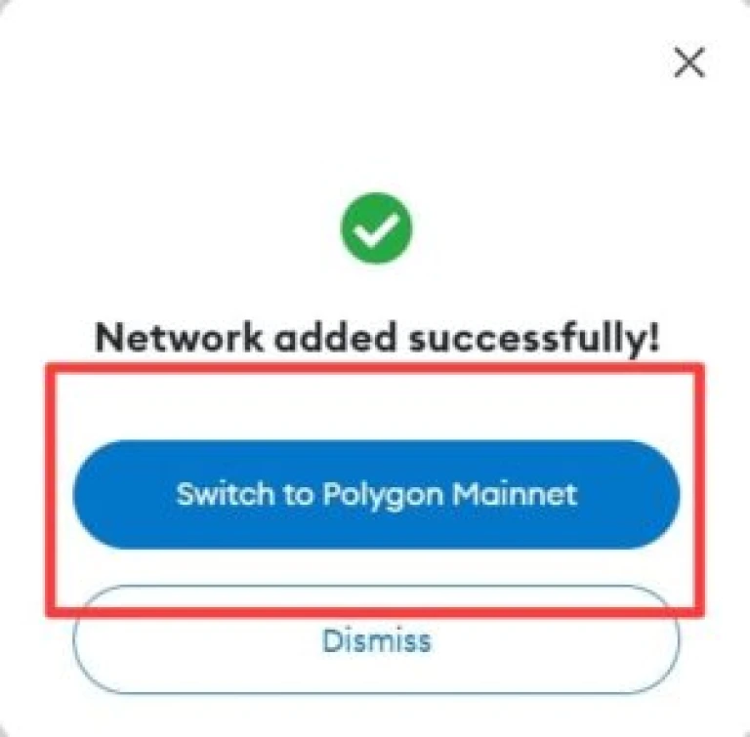Click the word 'Dismiss'

pyautogui.click(x=376, y=640)
